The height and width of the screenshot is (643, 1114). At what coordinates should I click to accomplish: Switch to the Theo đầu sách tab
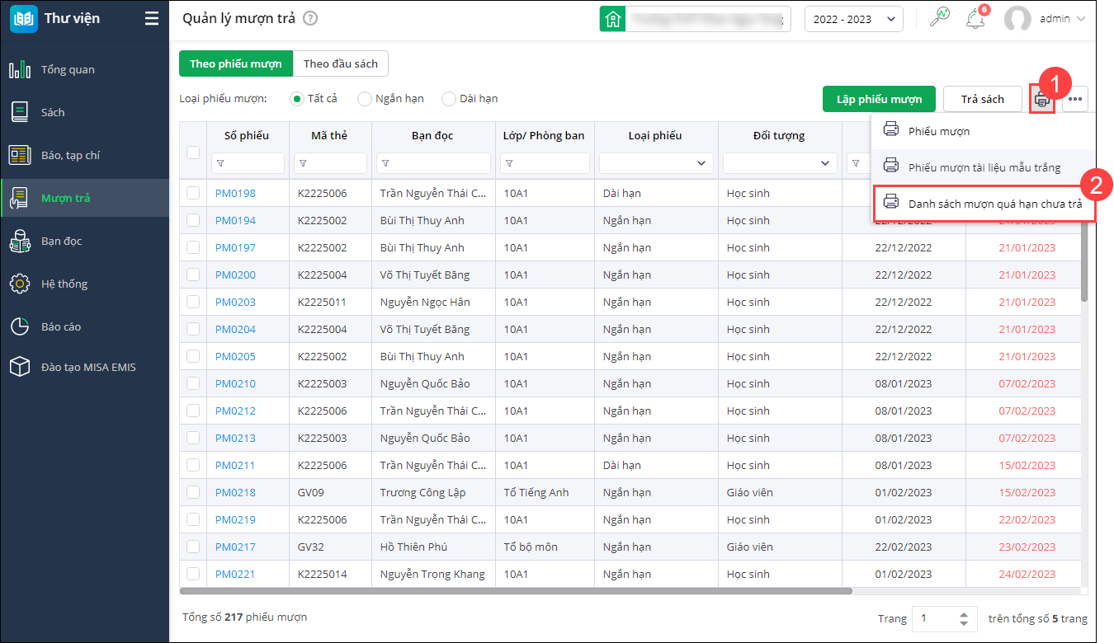[340, 64]
